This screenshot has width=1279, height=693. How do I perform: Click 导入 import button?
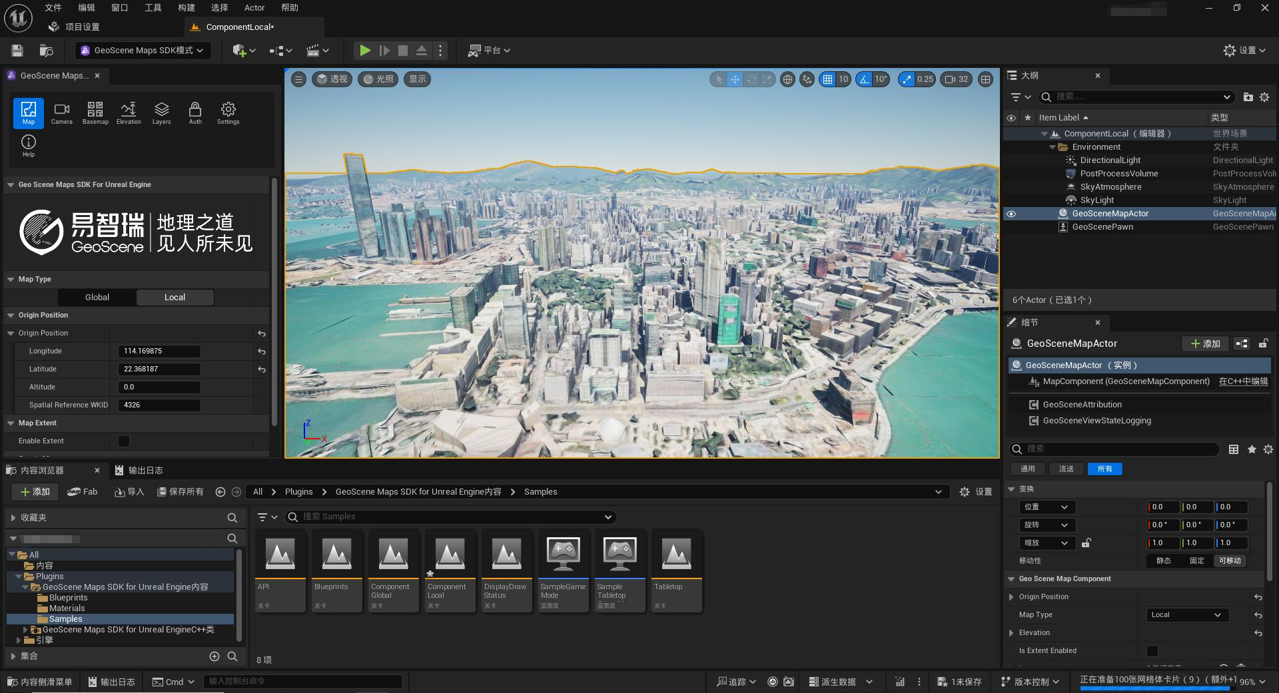tap(129, 492)
